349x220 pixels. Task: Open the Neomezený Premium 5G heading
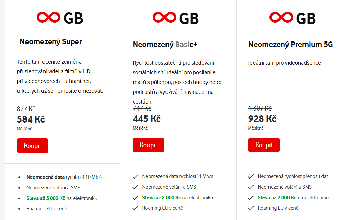coord(290,45)
